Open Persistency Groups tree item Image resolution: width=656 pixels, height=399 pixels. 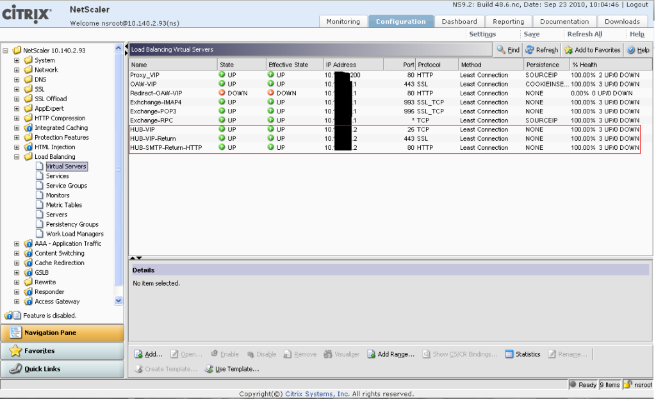coord(72,224)
